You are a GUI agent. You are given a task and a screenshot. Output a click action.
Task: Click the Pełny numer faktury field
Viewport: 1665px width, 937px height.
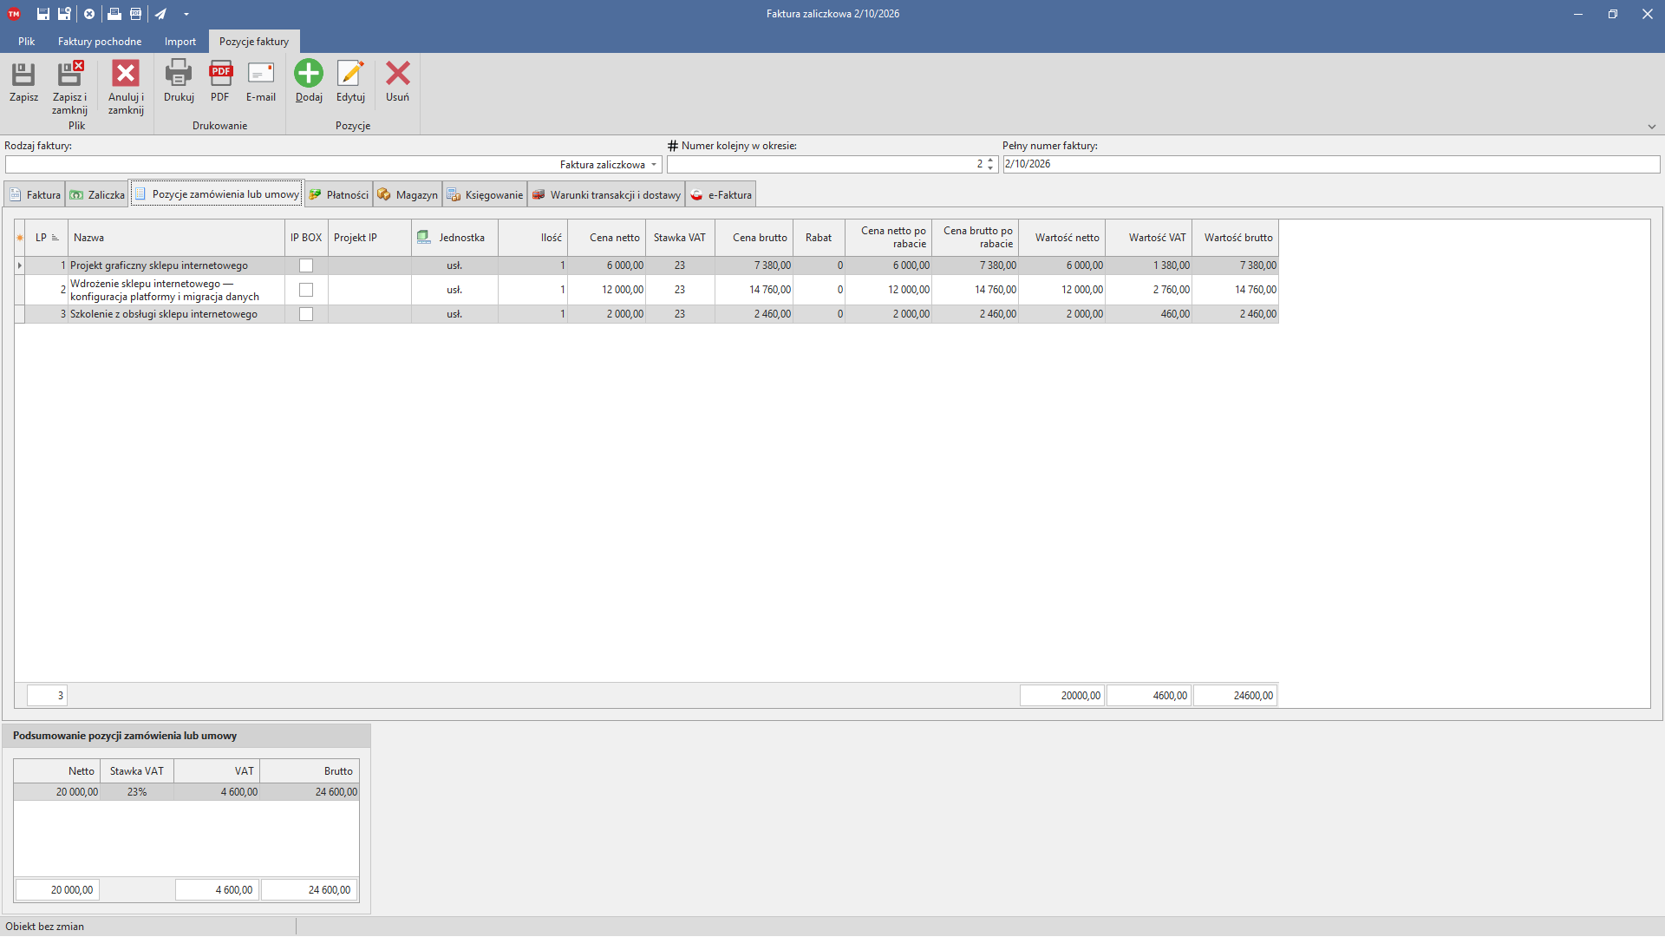pyautogui.click(x=1331, y=165)
